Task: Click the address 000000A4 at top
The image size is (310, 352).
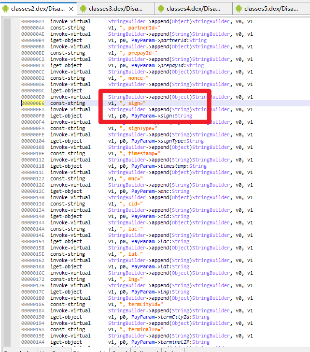Action: pyautogui.click(x=33, y=22)
